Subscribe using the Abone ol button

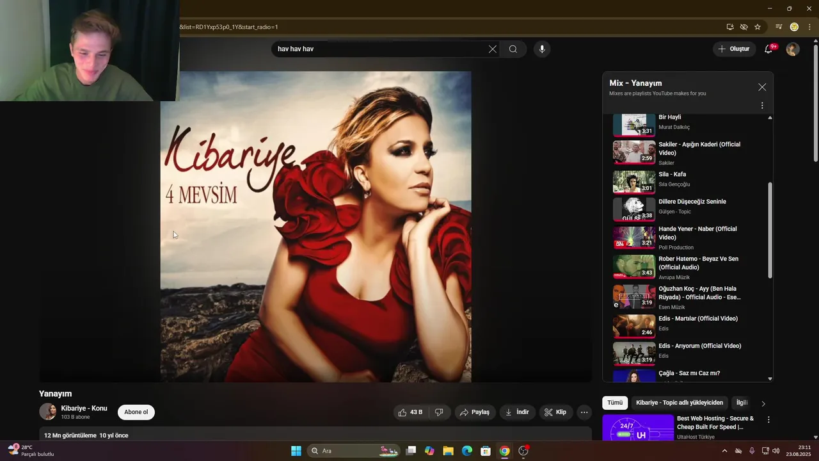[136, 412]
